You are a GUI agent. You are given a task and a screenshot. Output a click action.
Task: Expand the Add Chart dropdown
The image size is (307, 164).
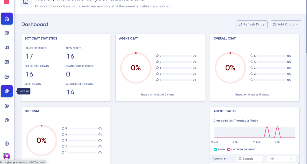tap(286, 24)
